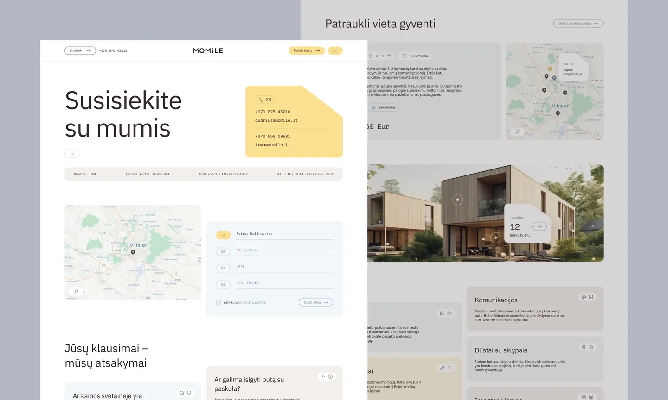
Task: Click the magnifier icon on the project page map
Action: click(x=518, y=131)
